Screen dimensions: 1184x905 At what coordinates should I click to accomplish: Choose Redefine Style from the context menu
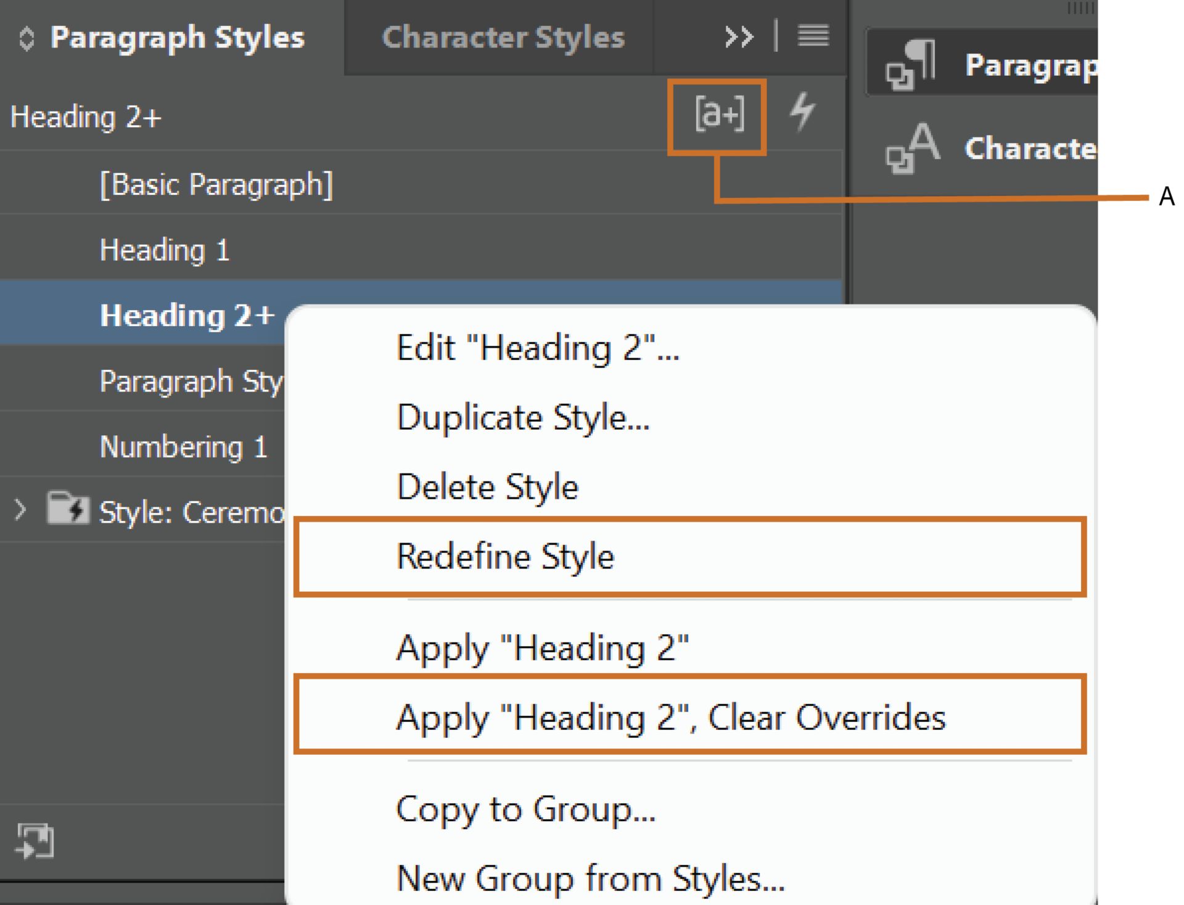pyautogui.click(x=506, y=556)
